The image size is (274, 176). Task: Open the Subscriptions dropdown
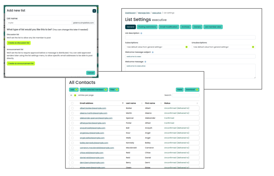point(157,47)
